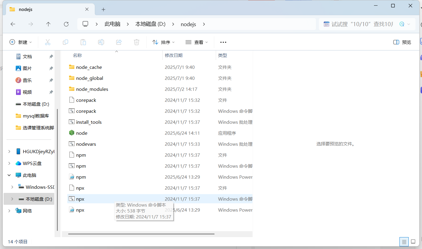Sort by the 类型 column header
Screen dimensions: 422x249
(223, 55)
